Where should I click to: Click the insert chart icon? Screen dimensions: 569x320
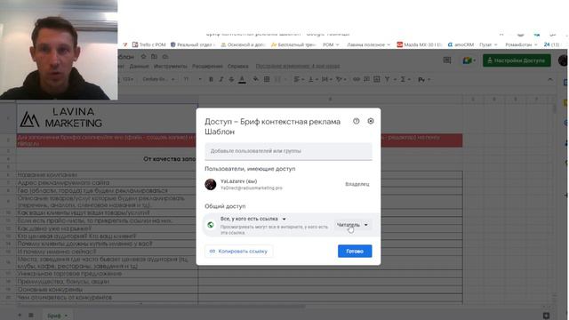pos(377,79)
